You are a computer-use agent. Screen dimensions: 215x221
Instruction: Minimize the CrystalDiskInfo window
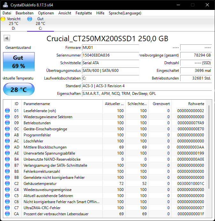click(x=178, y=5)
